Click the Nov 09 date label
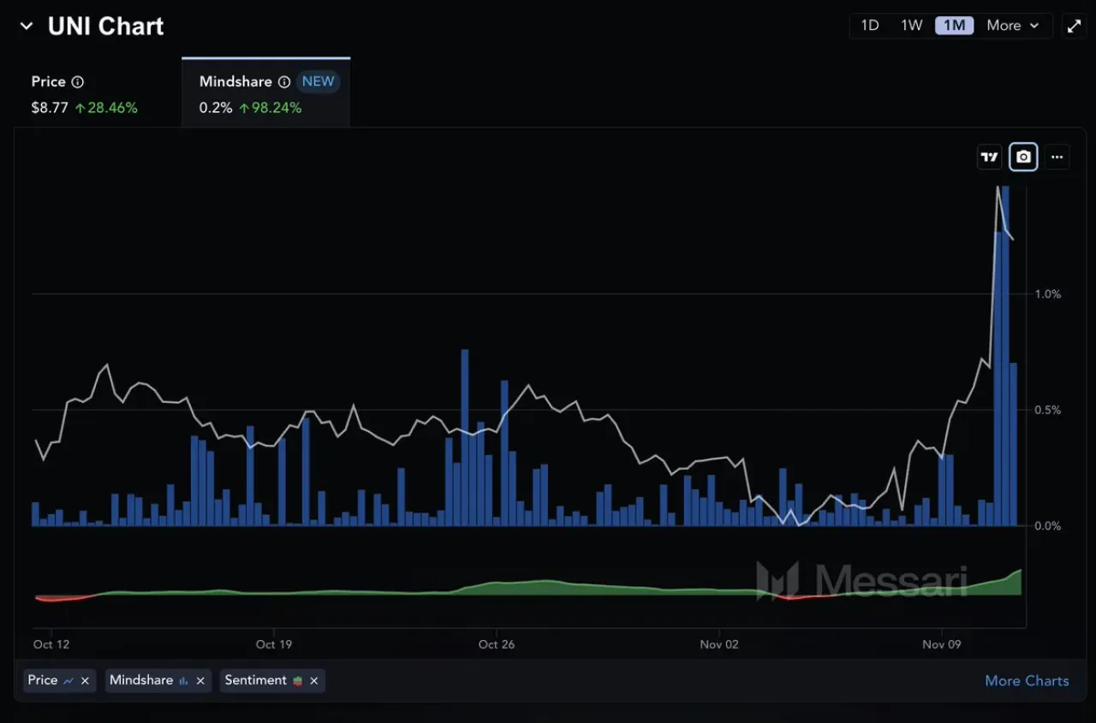 942,644
